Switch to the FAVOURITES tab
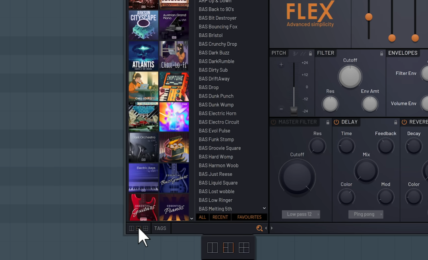The height and width of the screenshot is (260, 428). click(249, 217)
